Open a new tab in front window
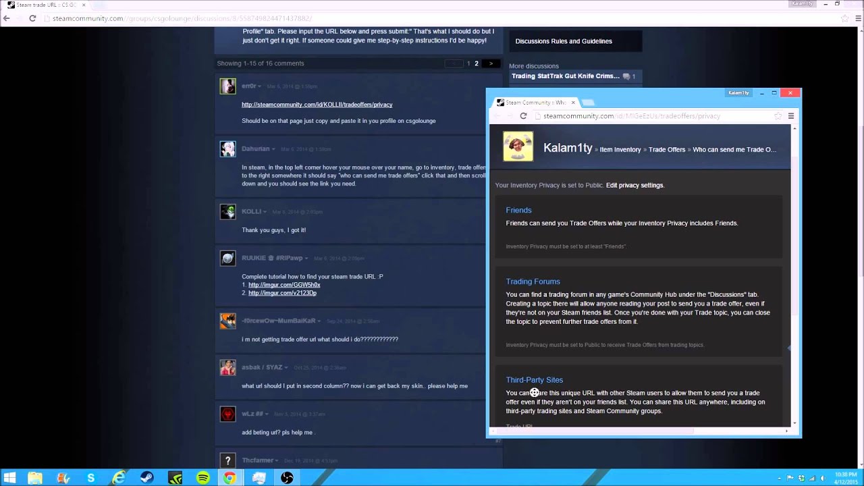864x486 pixels. (588, 103)
